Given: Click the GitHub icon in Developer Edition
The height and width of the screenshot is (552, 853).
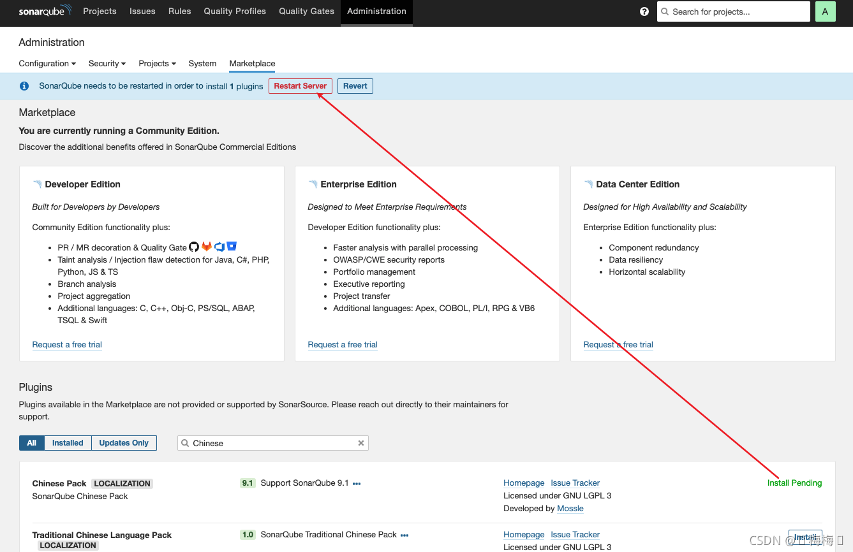Looking at the screenshot, I should point(194,247).
